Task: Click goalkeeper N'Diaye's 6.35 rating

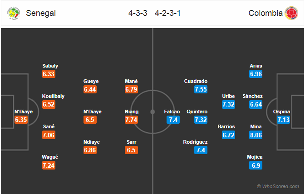Action: [x=21, y=120]
